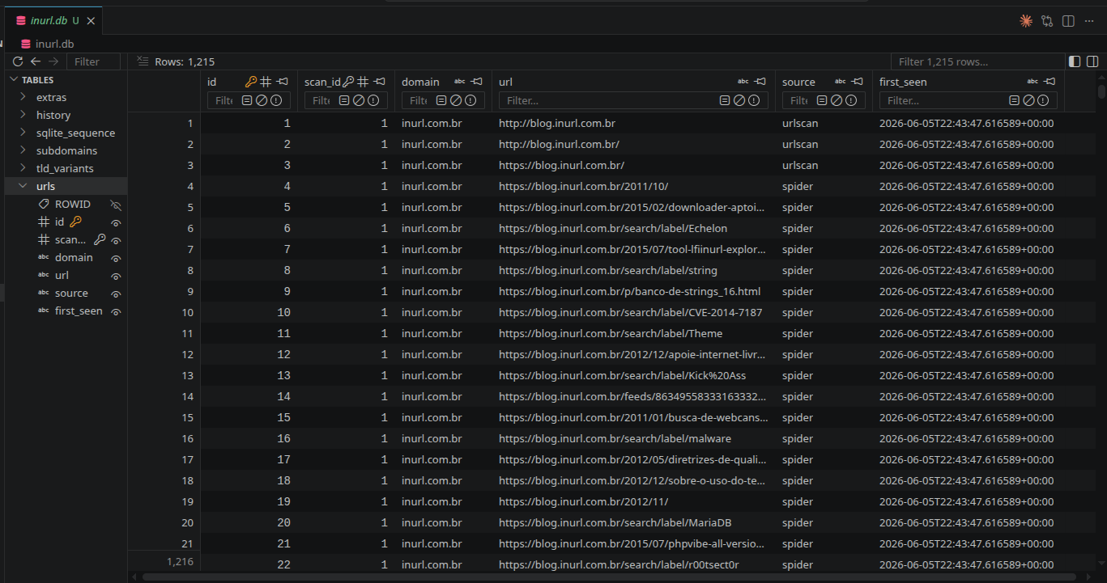Expand the subdomains table

coord(23,150)
